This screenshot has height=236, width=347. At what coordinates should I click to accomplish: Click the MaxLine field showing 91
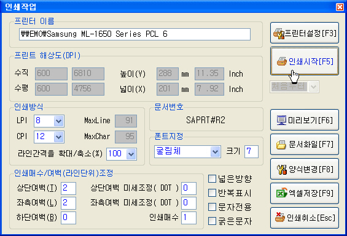(126, 121)
